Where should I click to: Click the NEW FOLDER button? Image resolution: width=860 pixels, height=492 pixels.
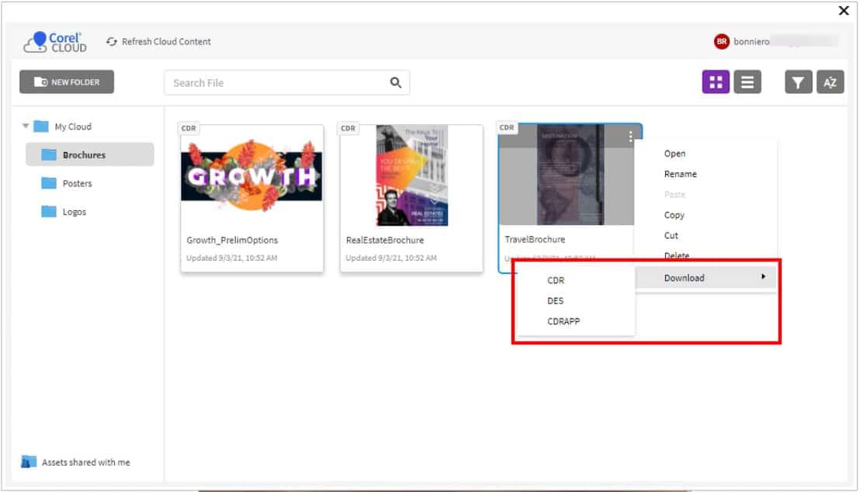point(67,81)
